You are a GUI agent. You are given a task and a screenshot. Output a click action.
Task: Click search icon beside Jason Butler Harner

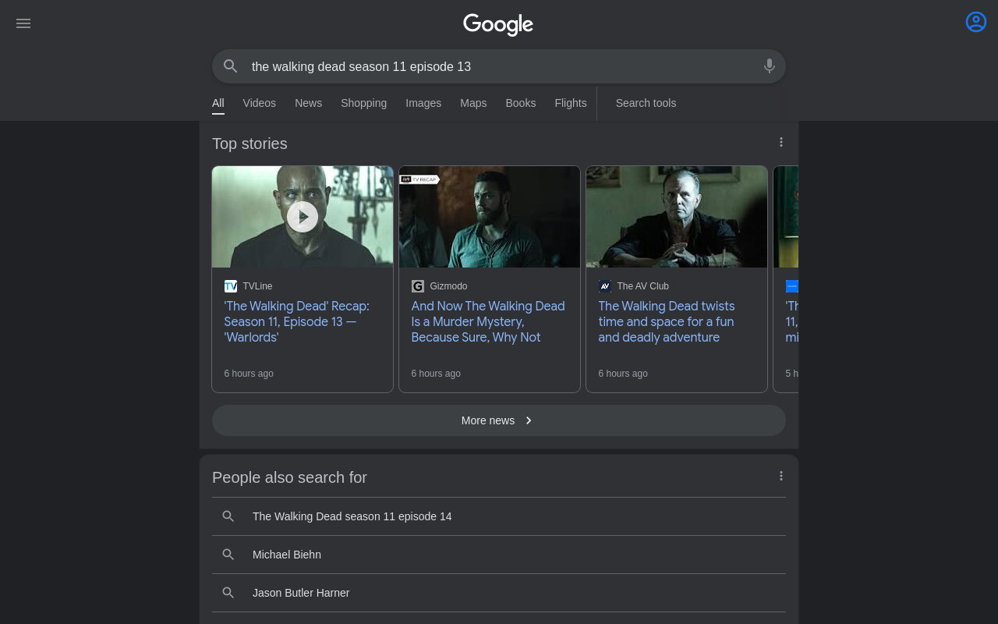[228, 593]
